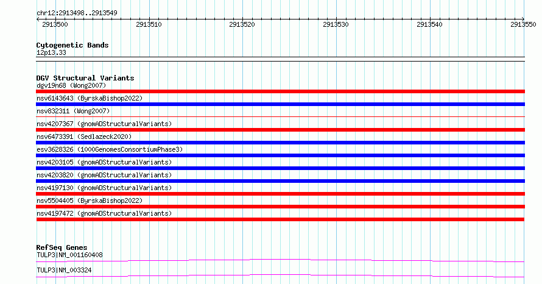The width and height of the screenshot is (542, 284).
Task: Click the red nsv4197472 variant bar
Action: click(x=280, y=219)
